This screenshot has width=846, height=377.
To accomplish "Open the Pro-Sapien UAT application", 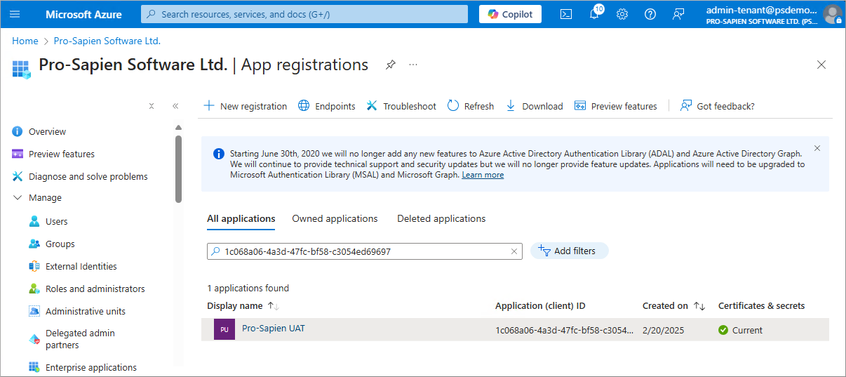I will point(274,329).
